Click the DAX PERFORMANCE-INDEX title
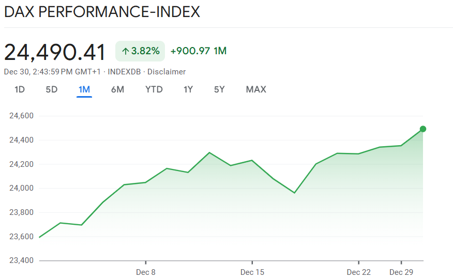This screenshot has width=453, height=279. pyautogui.click(x=102, y=12)
